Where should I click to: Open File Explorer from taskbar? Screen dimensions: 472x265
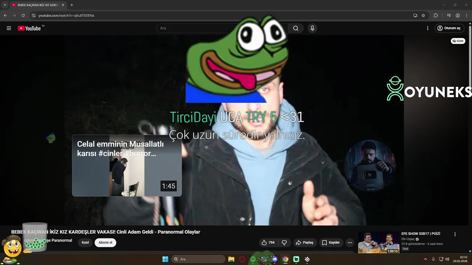click(231, 259)
